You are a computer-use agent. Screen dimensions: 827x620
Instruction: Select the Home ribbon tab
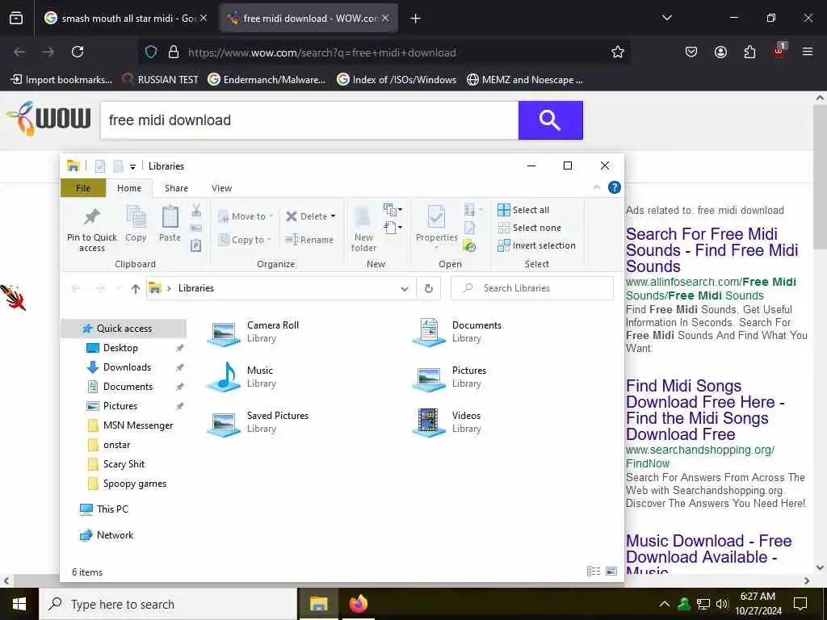tap(129, 188)
